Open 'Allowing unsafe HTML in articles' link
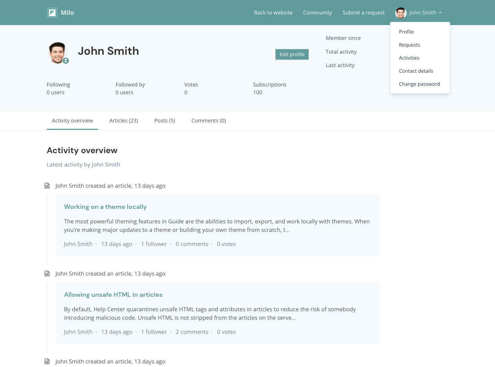The image size is (495, 367). tap(113, 295)
